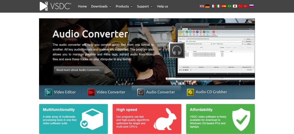Screen dimensions: 294x134
Task: Open the Audio CD Grabber tab
Action: coord(207,92)
